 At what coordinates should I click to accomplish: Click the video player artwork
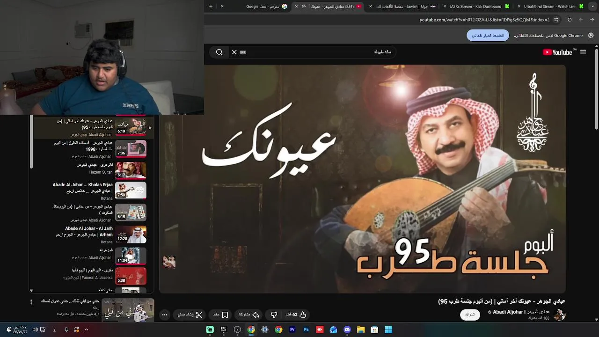coord(362,179)
